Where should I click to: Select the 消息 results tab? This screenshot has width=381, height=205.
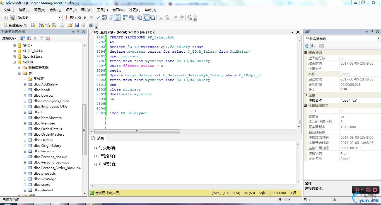98,138
